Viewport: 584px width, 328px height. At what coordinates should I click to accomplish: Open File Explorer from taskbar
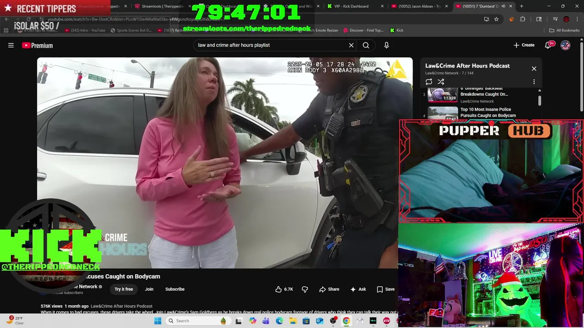[x=292, y=321]
